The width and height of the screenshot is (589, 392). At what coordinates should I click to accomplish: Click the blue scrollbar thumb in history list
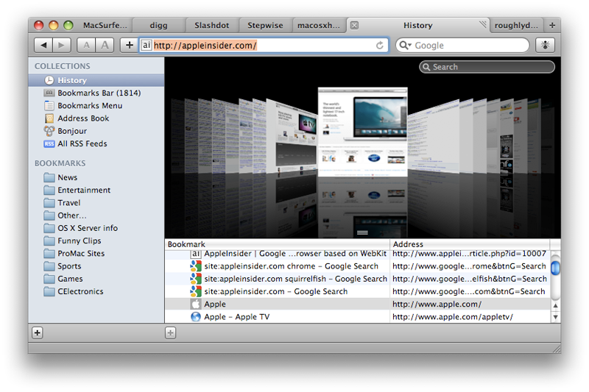pyautogui.click(x=555, y=268)
